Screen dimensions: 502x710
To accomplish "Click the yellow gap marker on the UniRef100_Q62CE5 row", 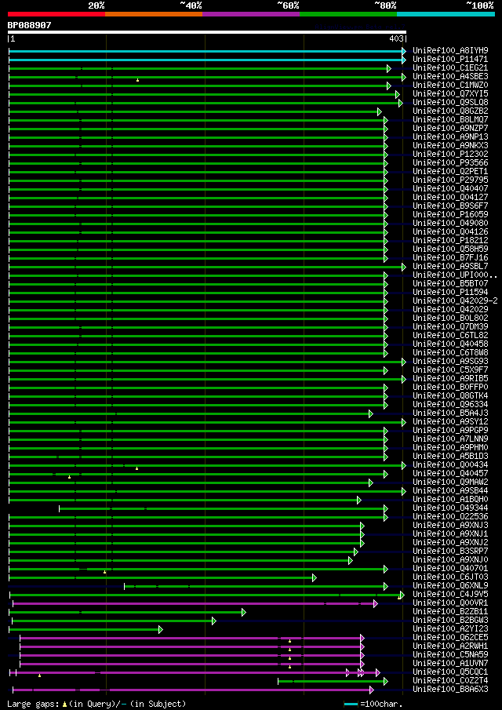I will tap(289, 641).
